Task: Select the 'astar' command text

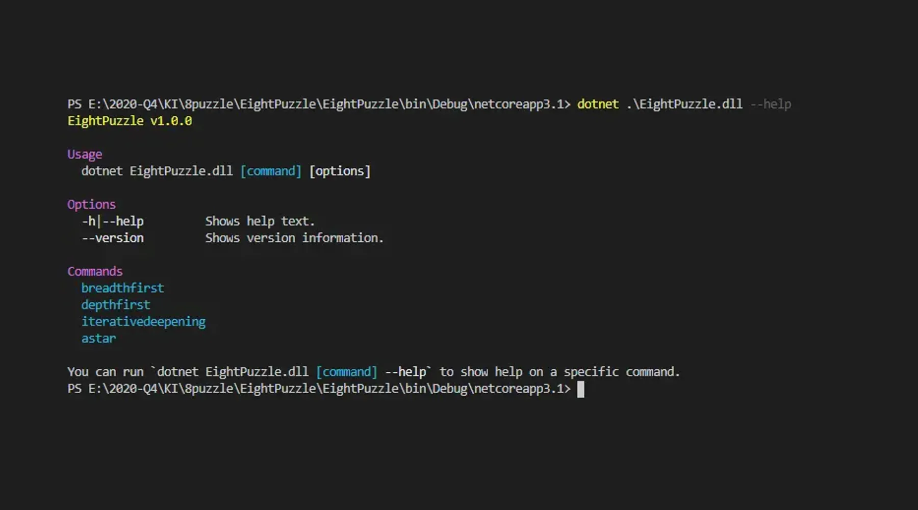Action: (x=99, y=339)
